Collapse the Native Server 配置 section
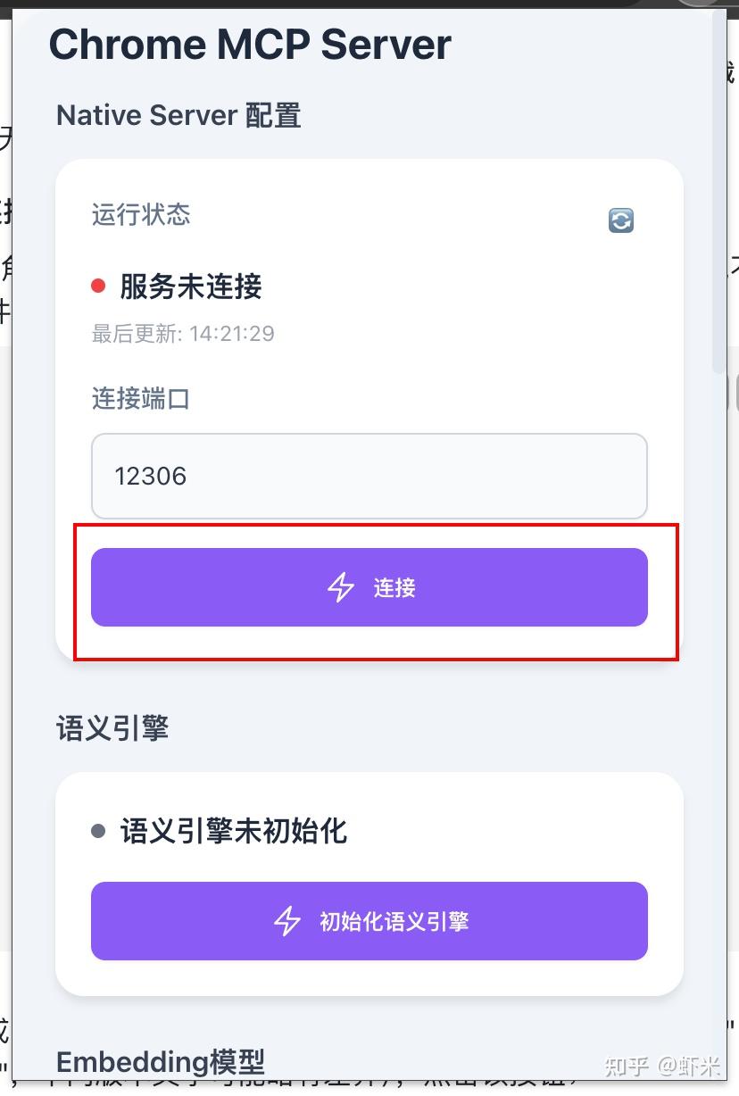This screenshot has width=739, height=1096. (x=178, y=114)
